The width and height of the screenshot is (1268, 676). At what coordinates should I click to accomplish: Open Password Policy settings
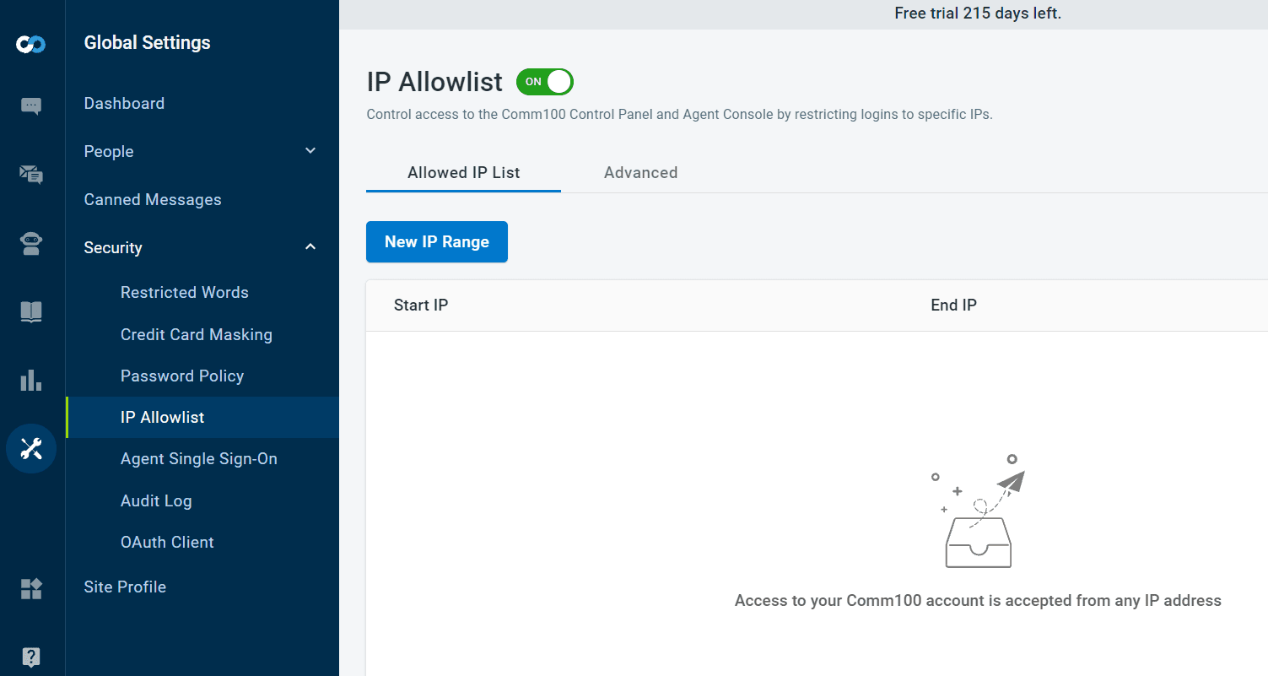click(182, 376)
